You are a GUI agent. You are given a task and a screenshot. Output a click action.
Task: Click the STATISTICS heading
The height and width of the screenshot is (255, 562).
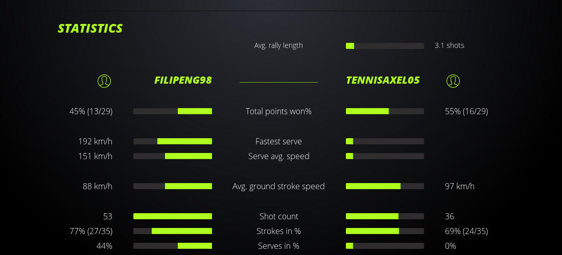tap(90, 29)
